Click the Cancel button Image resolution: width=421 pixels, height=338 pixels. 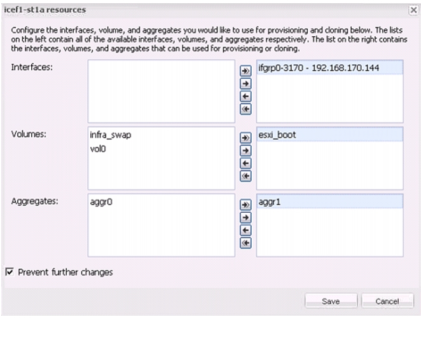click(387, 301)
